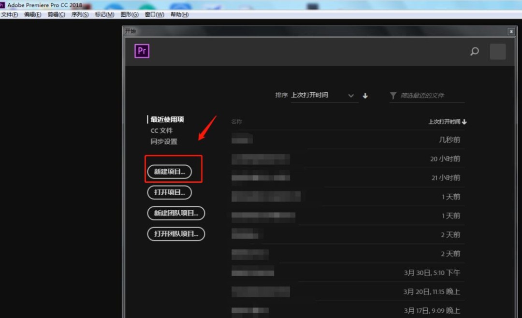Click the sort arrow on the 上次打开时间 column header
This screenshot has width=522, height=318.
pos(464,122)
